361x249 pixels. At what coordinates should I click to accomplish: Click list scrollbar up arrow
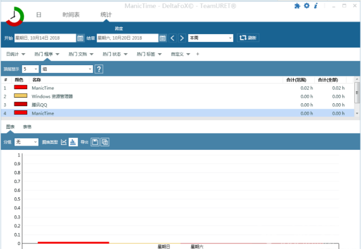(x=357, y=79)
